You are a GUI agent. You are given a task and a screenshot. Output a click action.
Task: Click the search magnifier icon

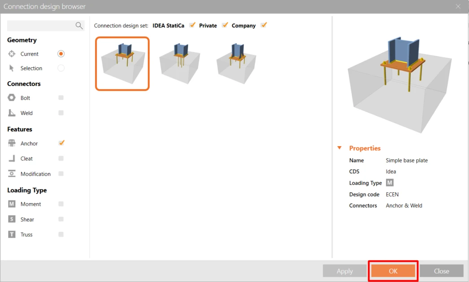[x=79, y=26]
